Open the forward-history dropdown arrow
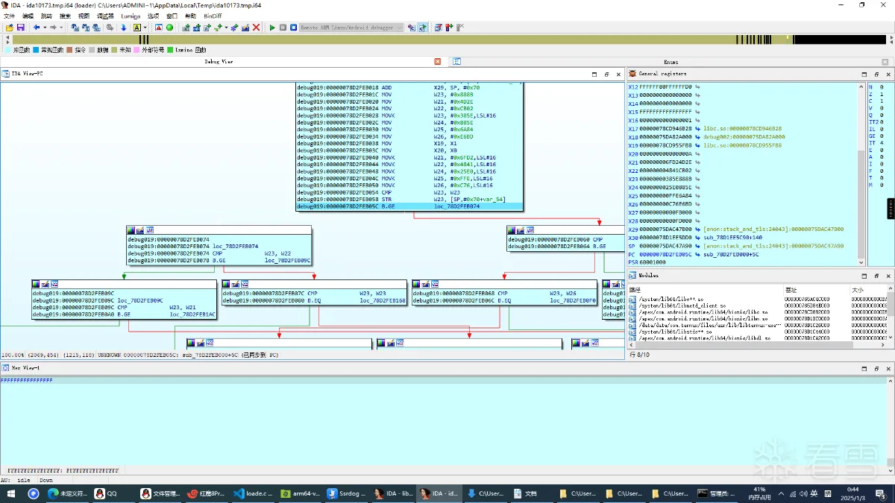This screenshot has height=503, width=895. (x=61, y=27)
